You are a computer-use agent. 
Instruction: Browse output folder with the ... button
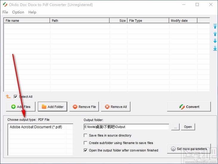(175, 127)
